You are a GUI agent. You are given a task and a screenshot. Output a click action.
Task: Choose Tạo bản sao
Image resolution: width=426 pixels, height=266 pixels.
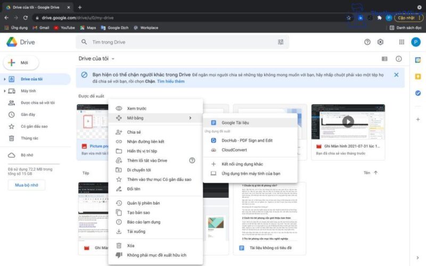tap(155, 212)
